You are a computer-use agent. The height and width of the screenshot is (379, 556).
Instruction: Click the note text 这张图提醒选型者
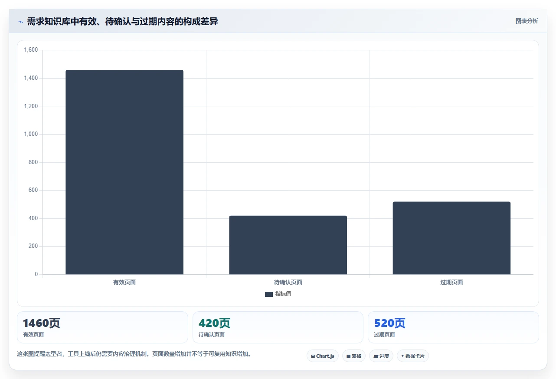(134, 354)
